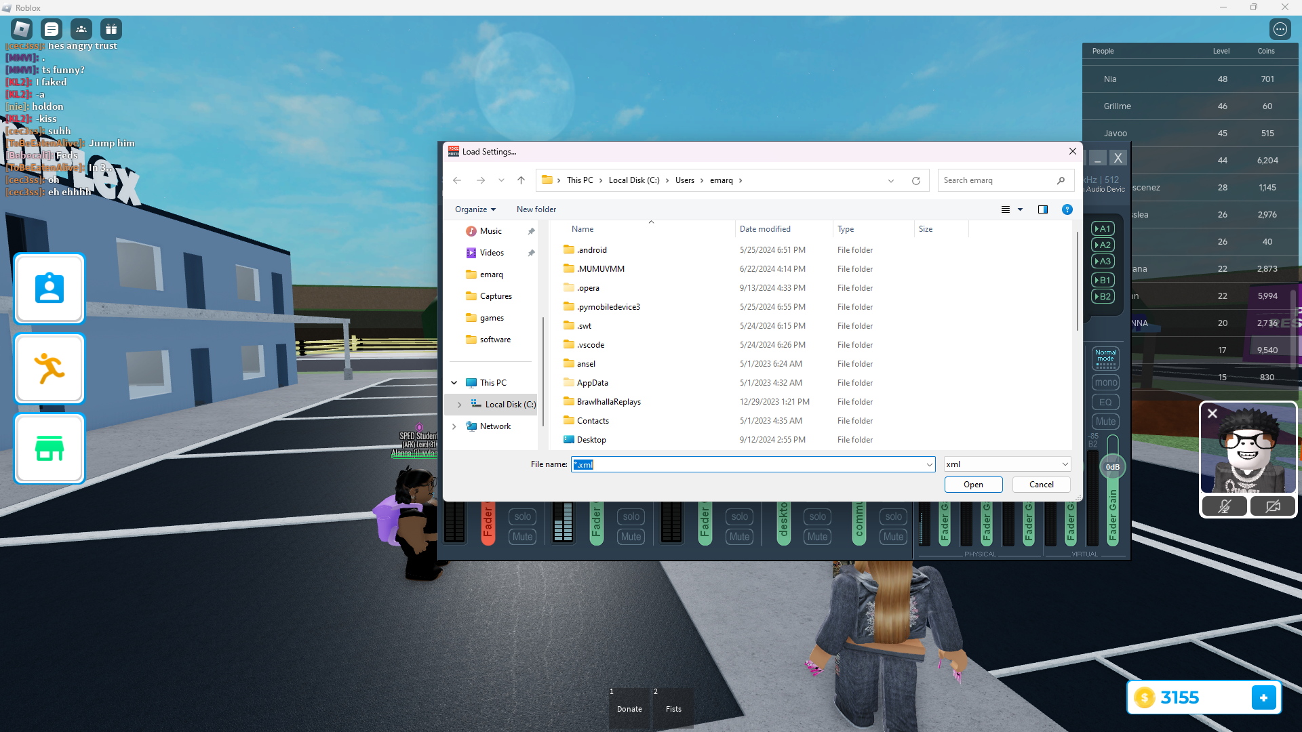This screenshot has height=732, width=1302.
Task: Refresh the emarq folder listing
Action: pos(916,180)
